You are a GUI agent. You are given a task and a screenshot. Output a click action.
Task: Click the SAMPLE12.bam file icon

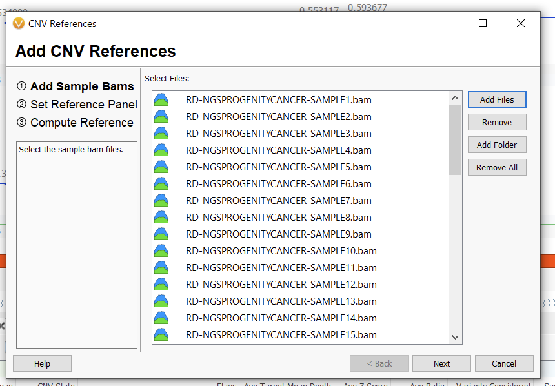pyautogui.click(x=161, y=285)
